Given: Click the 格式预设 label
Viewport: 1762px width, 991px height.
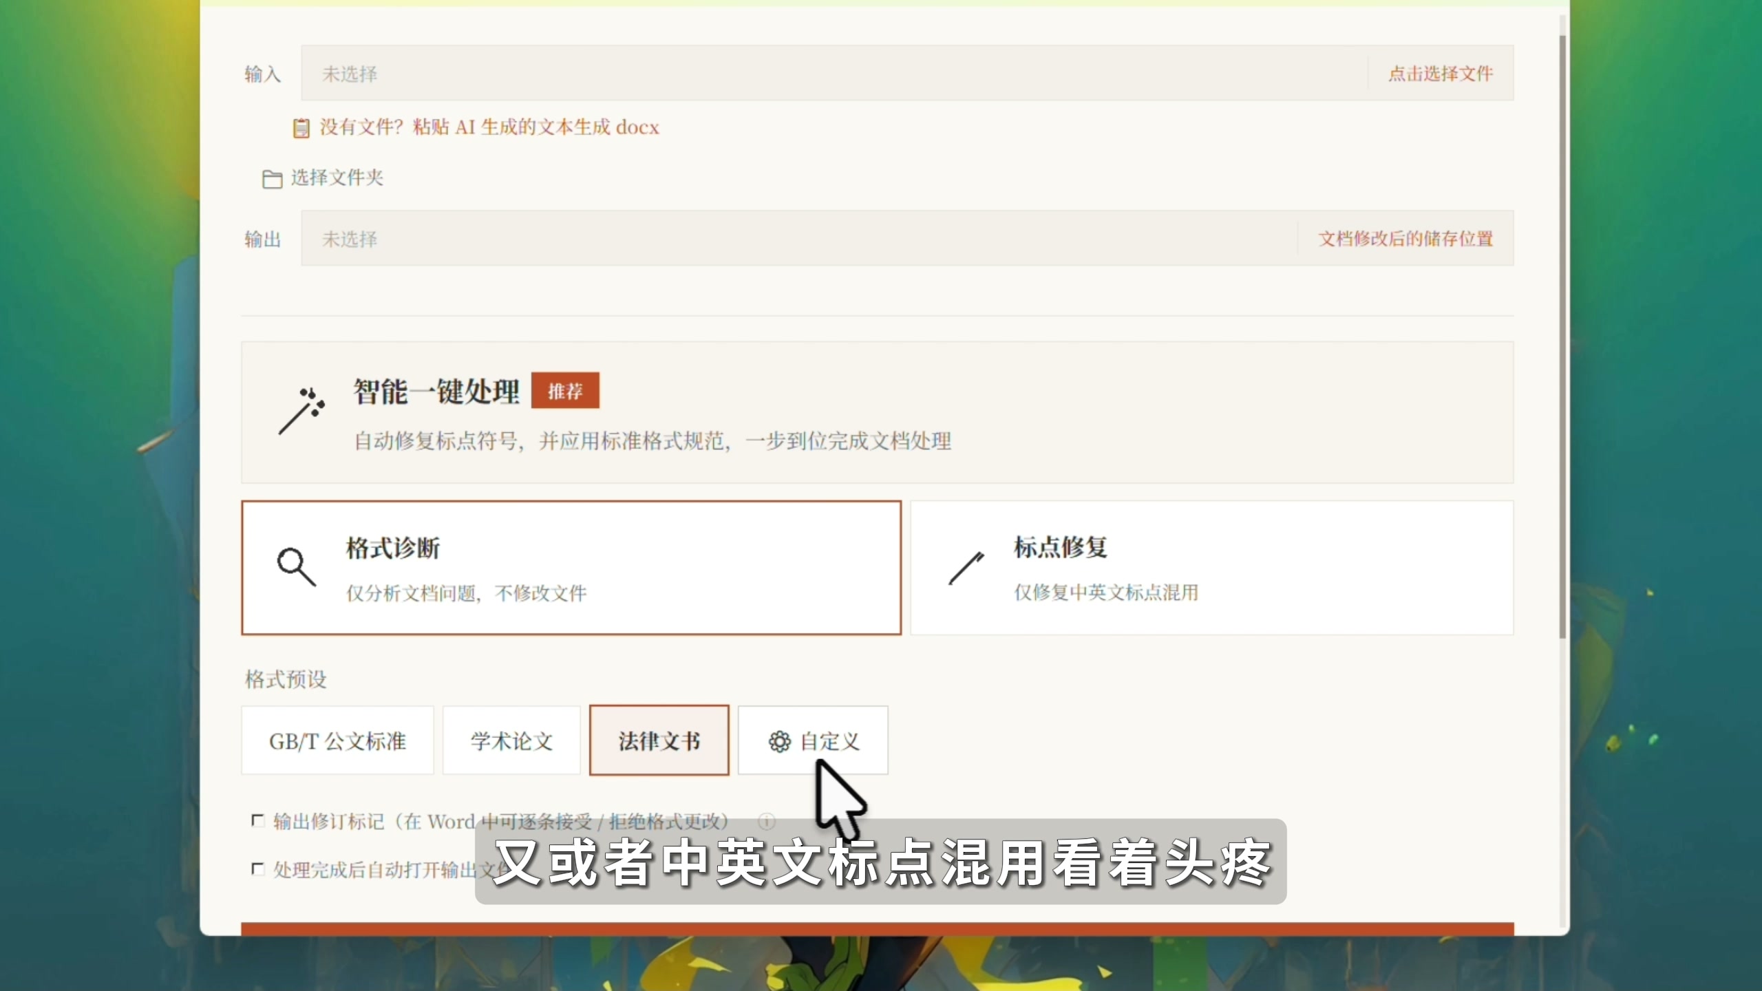Looking at the screenshot, I should click(x=286, y=680).
